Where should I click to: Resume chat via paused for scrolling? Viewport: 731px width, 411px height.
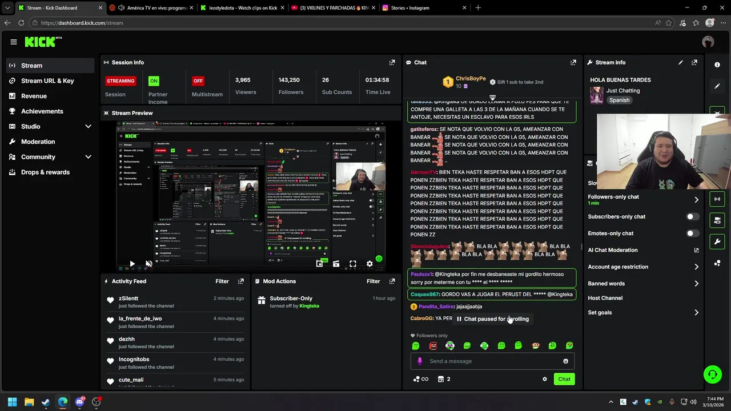coord(492,319)
